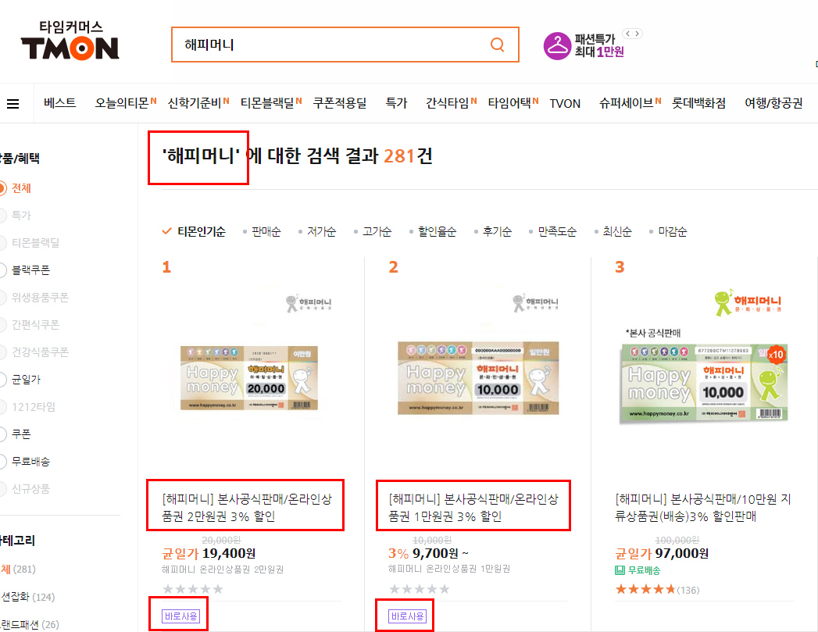Image resolution: width=818 pixels, height=632 pixels.
Task: Click the purple hanger fashion icon
Action: tap(557, 46)
